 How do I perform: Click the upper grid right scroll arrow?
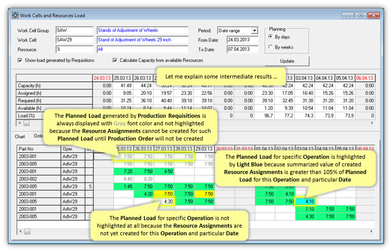(372, 123)
